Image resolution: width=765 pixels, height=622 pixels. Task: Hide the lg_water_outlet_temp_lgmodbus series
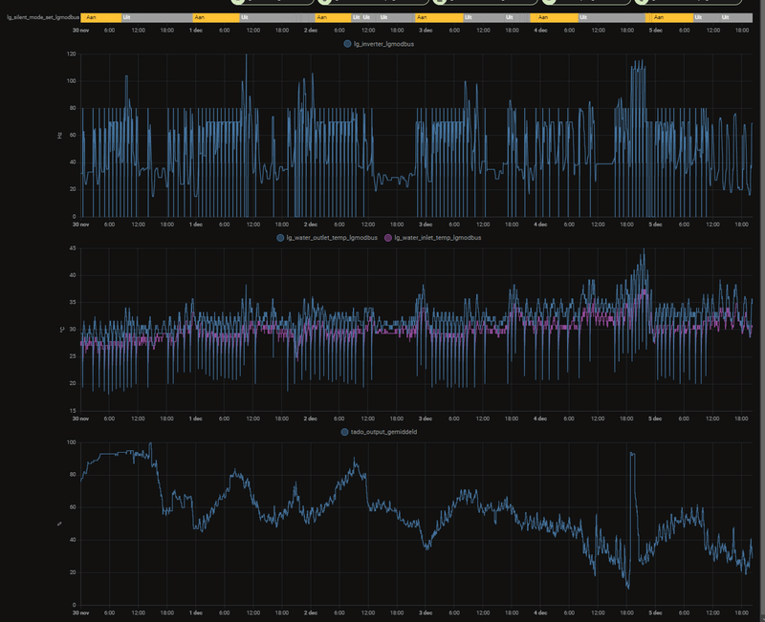(x=331, y=237)
